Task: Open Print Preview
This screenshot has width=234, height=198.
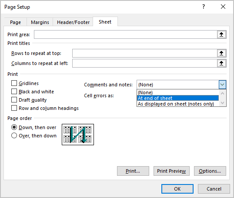Action: (171, 171)
